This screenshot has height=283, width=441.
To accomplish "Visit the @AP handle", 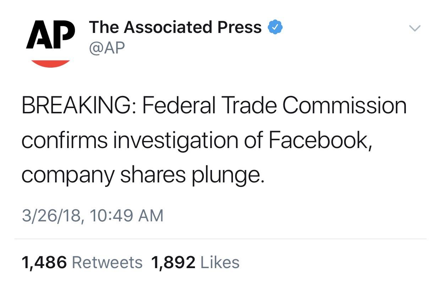I will pos(107,47).
